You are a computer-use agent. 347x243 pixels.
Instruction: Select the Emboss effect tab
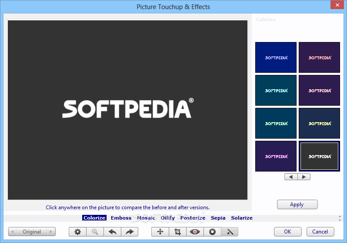click(121, 218)
